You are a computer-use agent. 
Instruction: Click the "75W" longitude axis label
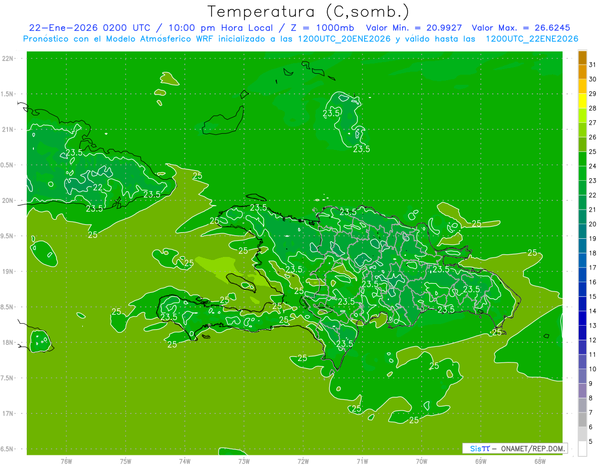click(x=126, y=461)
